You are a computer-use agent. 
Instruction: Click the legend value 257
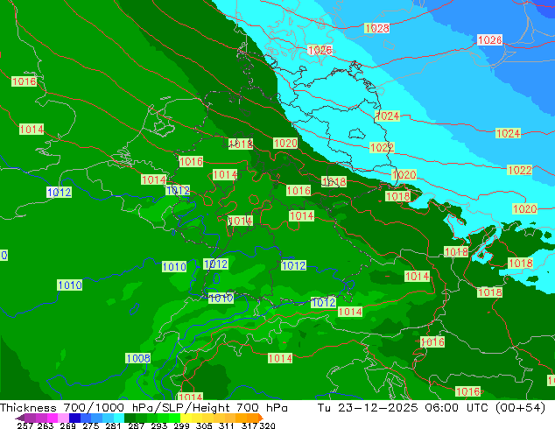[x=25, y=425]
